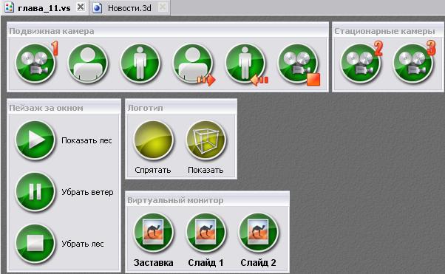The height and width of the screenshot is (274, 445).
Task: Select the глава_11.vs tab
Action: [x=44, y=8]
